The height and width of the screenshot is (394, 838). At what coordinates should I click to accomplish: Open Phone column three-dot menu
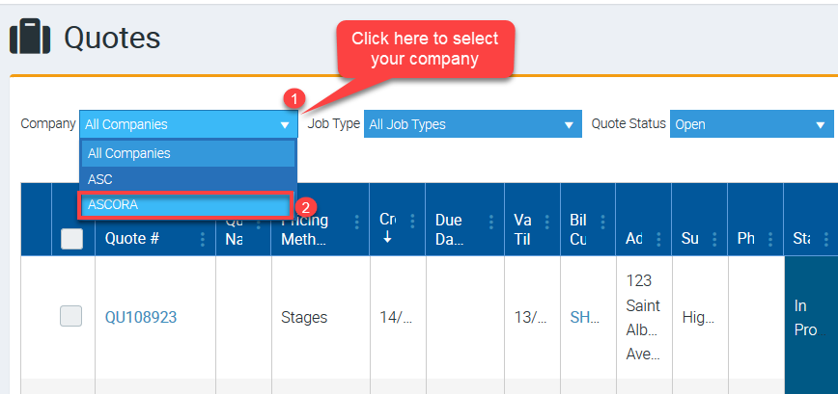770,239
